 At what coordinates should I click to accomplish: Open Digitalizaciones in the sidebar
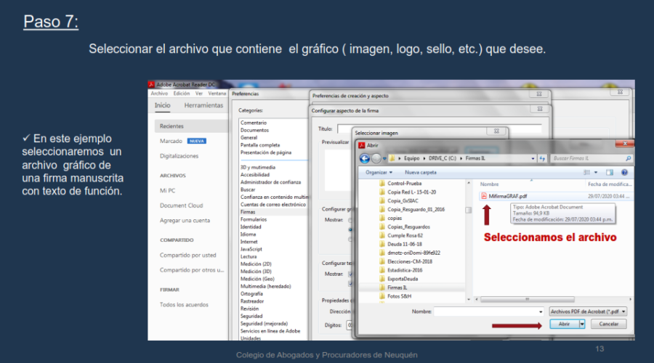click(x=179, y=156)
